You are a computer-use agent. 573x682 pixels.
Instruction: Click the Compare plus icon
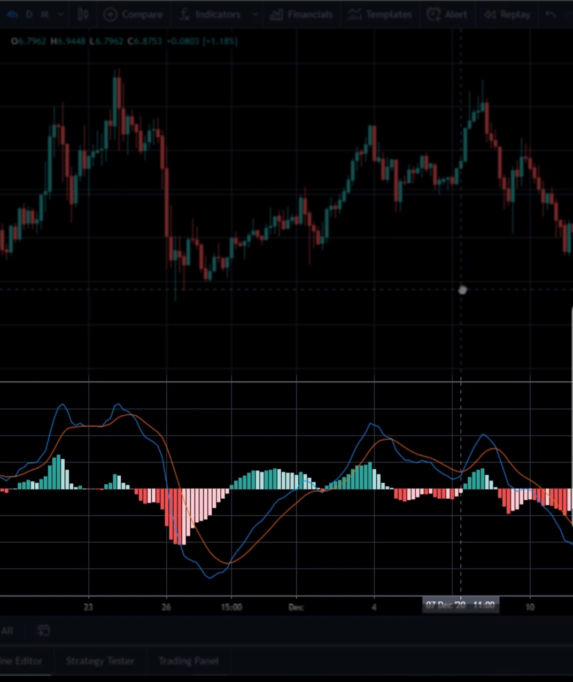click(110, 14)
